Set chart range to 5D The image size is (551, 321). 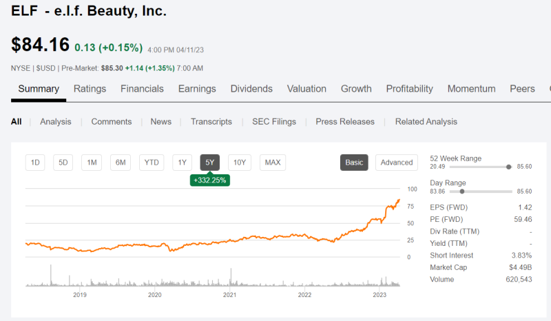tap(63, 163)
